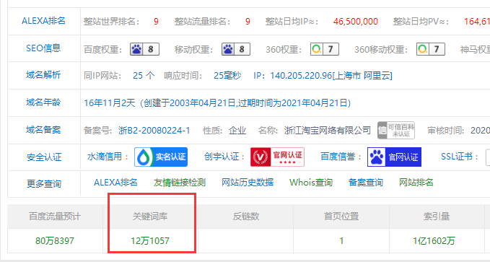Open the ALEXA排名 row label
Viewport: 490px width, 262px height.
coord(43,21)
